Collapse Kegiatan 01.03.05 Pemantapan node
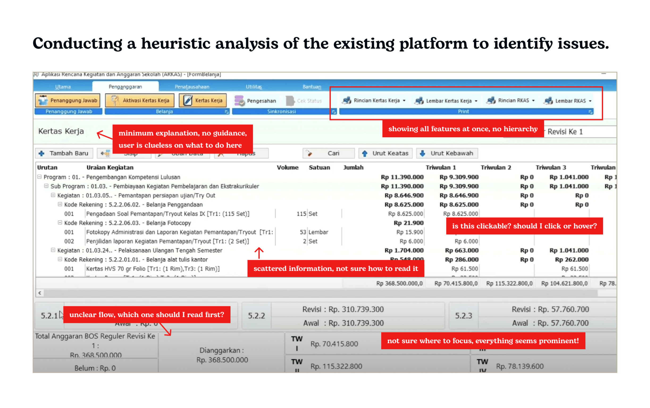 point(53,195)
